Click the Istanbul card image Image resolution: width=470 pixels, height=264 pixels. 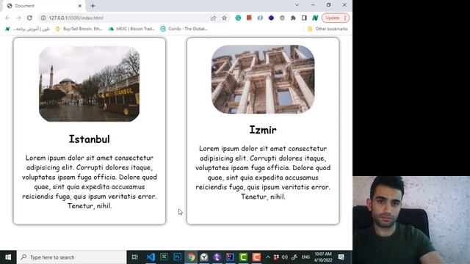tap(89, 84)
